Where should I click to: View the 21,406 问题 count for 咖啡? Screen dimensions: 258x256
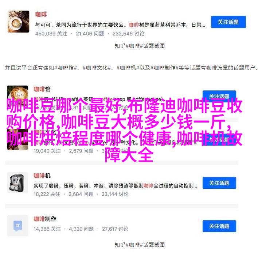tap(90, 34)
